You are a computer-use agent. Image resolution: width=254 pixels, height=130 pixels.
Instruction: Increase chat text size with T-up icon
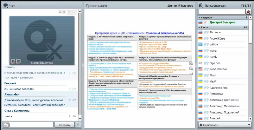pyautogui.click(x=69, y=12)
